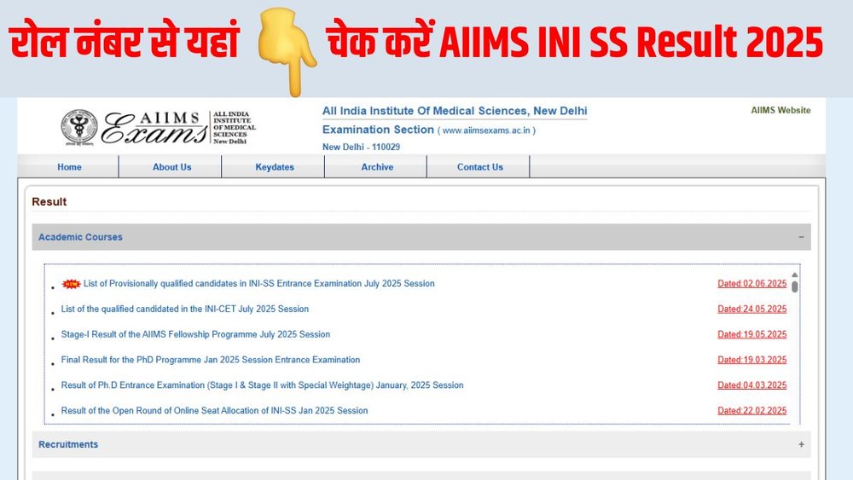853x480 pixels.
Task: Click the New Delhi - 110029 address text
Action: click(x=361, y=147)
